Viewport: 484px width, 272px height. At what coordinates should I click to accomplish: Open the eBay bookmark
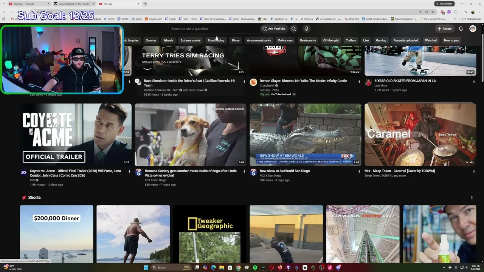click(x=262, y=19)
